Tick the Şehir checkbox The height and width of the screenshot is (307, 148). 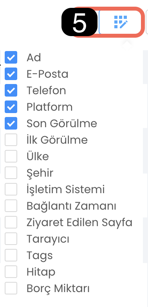pyautogui.click(x=11, y=172)
